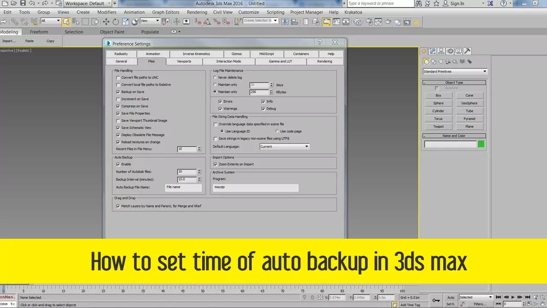Viewport: 547px width, 308px height.
Task: Open the Modify panel tab icon
Action: [432, 51]
